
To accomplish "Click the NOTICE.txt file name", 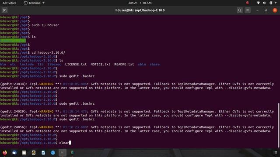I will [x=100, y=64].
